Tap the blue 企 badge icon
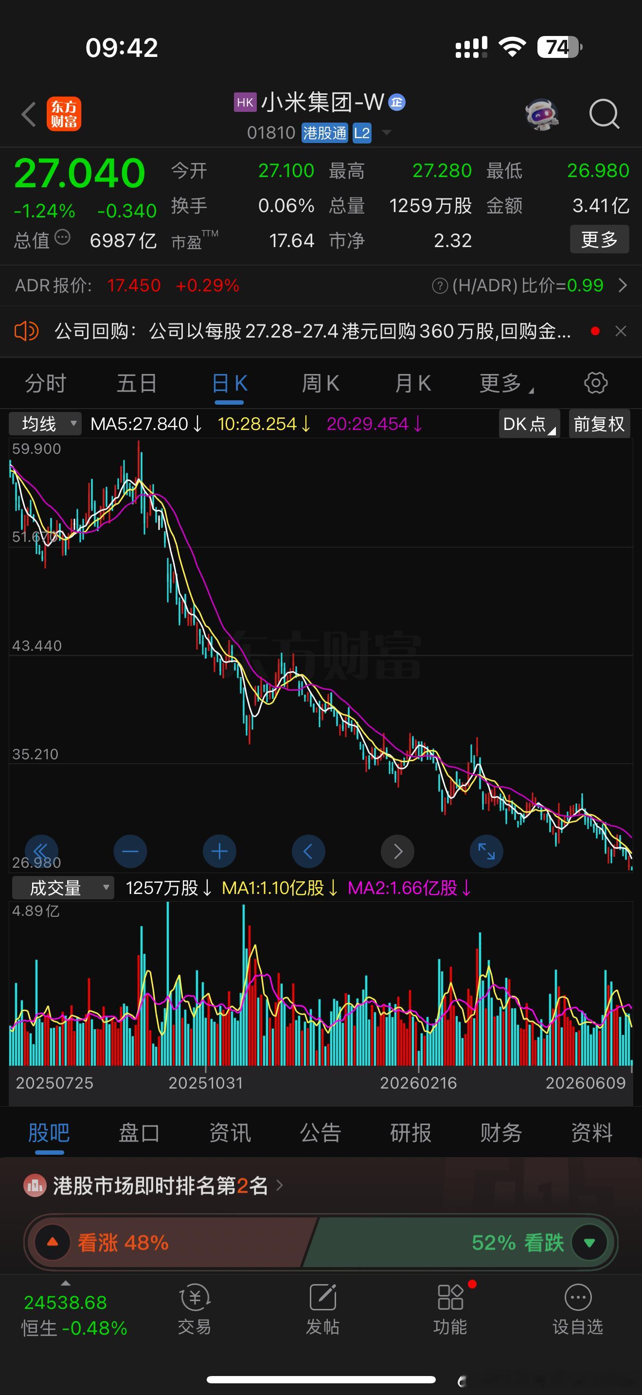 pos(397,102)
